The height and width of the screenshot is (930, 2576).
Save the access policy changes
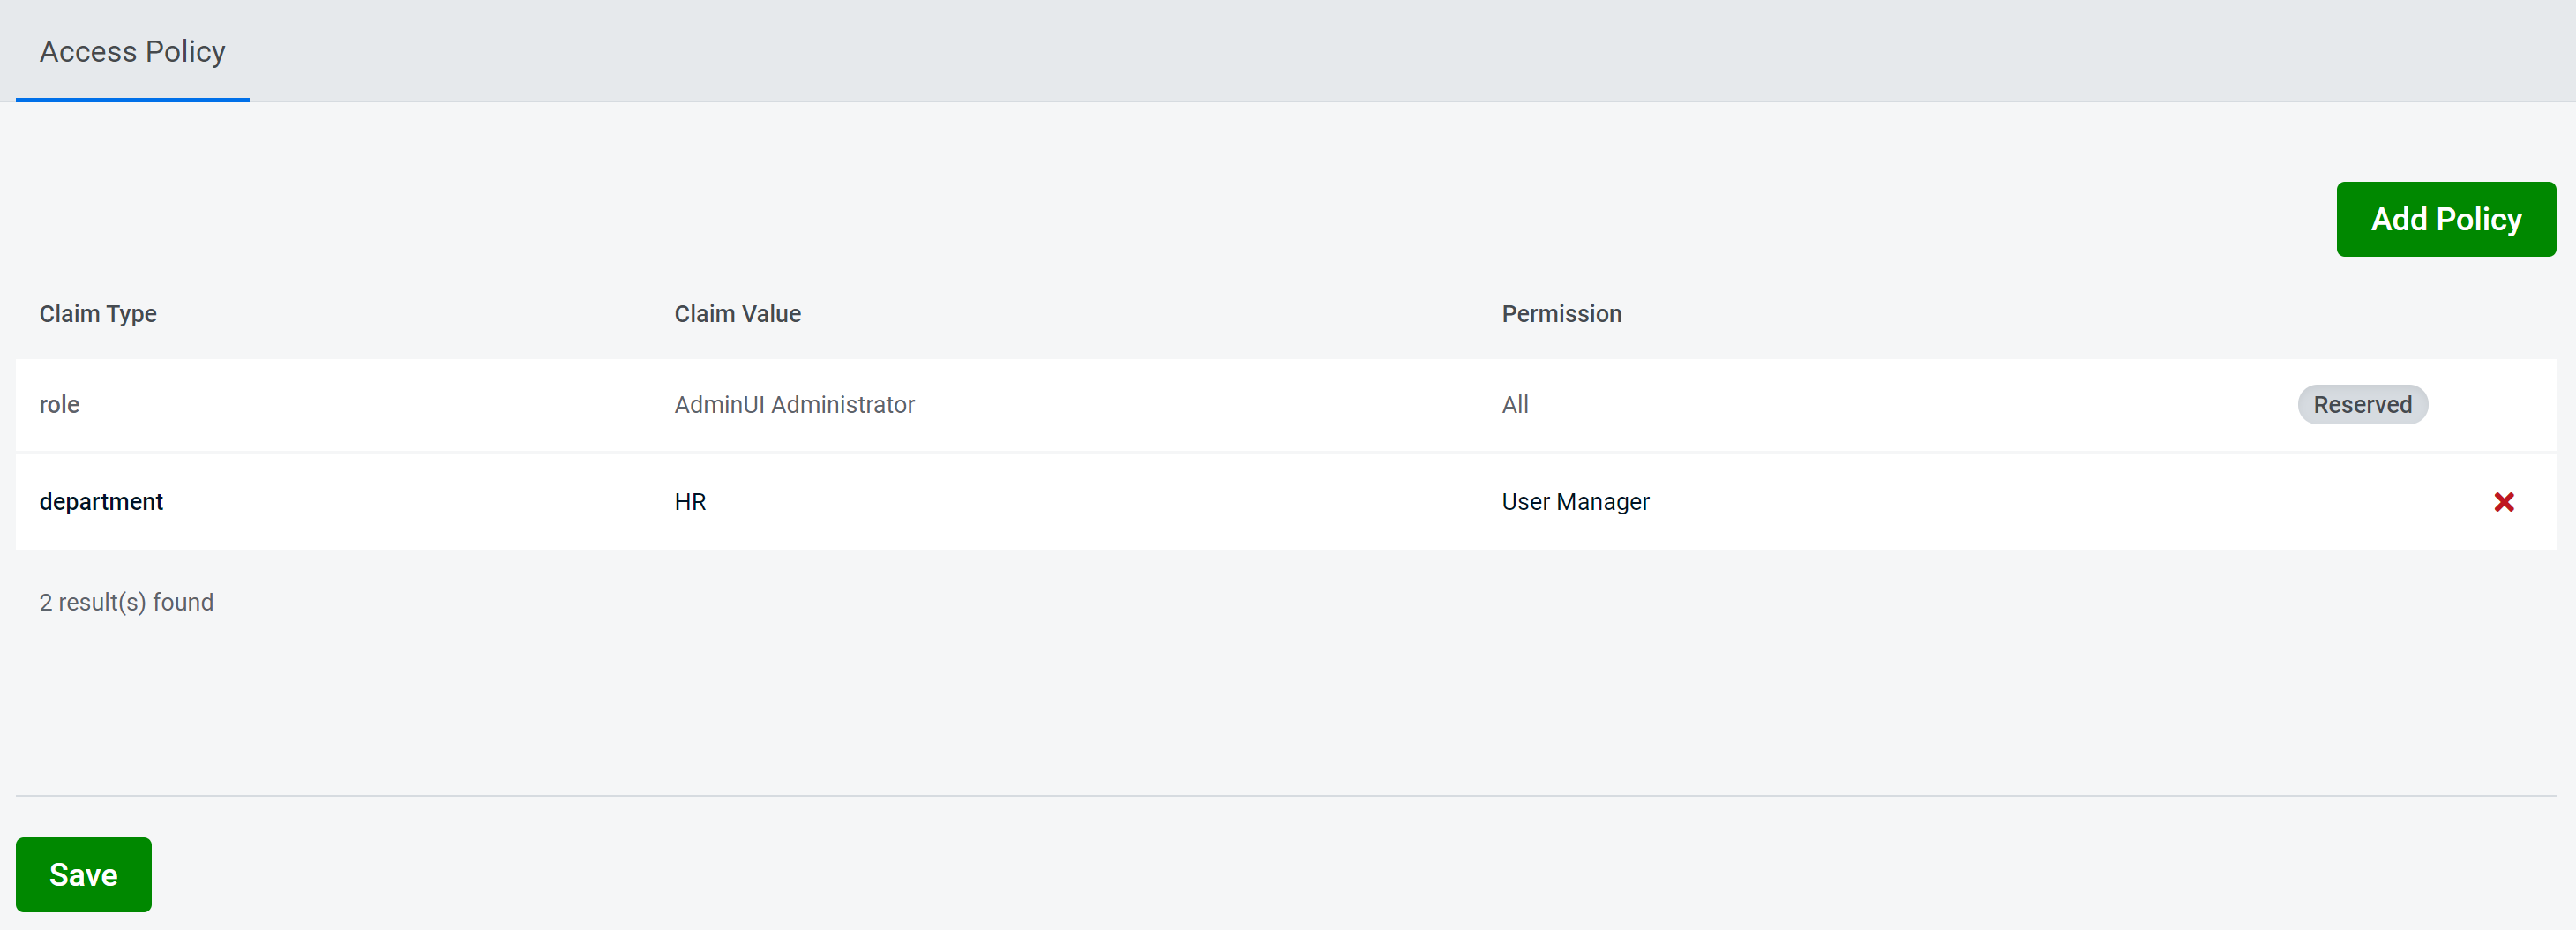(83, 874)
